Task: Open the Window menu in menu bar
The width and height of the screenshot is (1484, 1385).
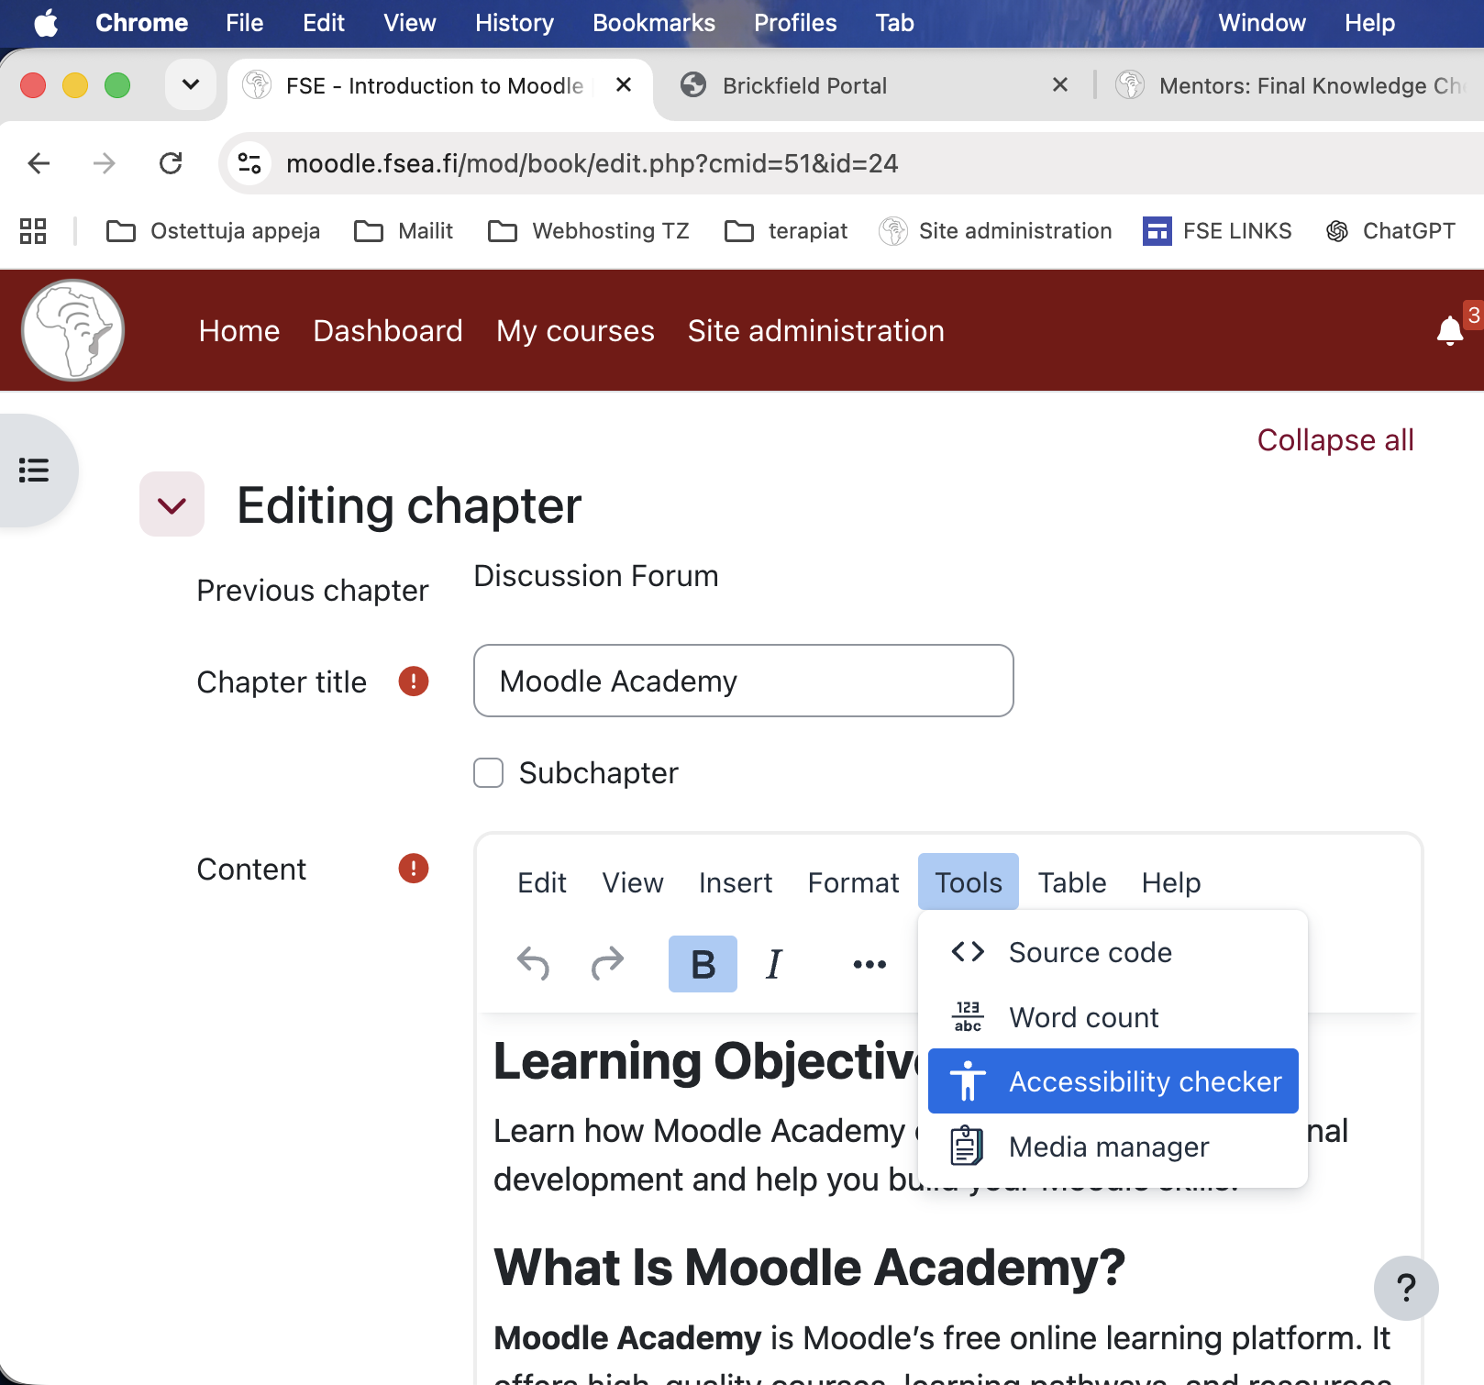Action: tap(1262, 23)
